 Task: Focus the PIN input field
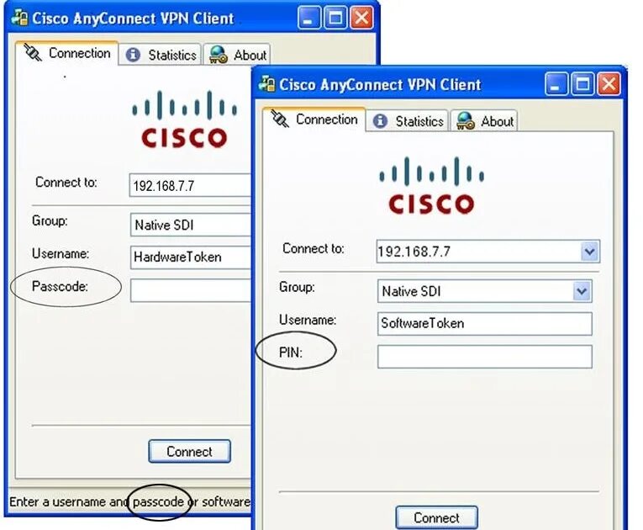pyautogui.click(x=485, y=357)
